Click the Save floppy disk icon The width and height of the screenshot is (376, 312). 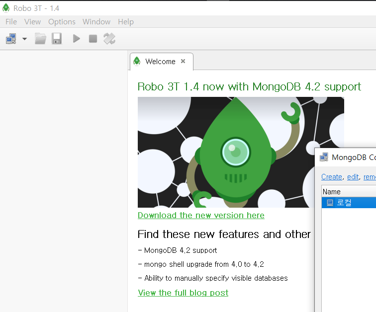(57, 39)
